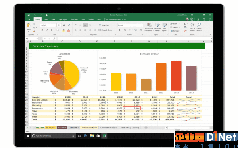Viewport: 238px width, 148px height.
Task: Collapse the ribbon with the chevron
Action: [x=211, y=34]
